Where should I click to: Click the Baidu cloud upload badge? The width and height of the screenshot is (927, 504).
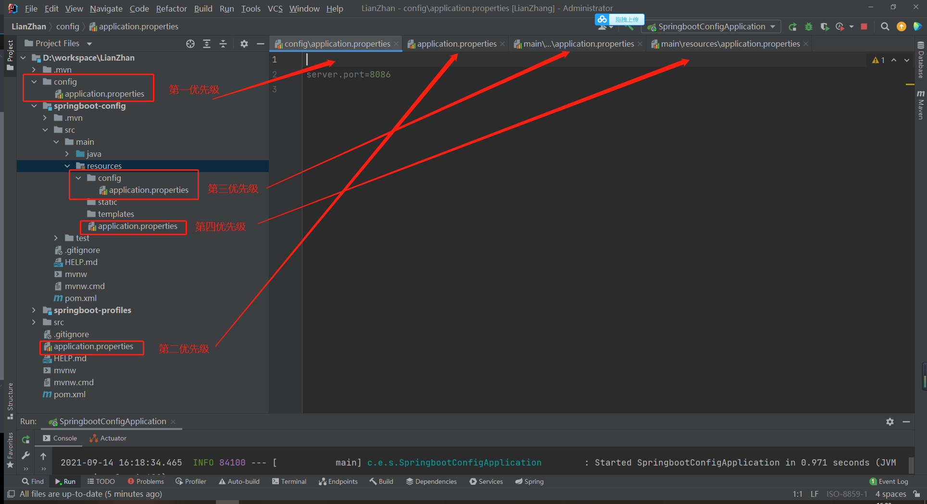pos(619,20)
